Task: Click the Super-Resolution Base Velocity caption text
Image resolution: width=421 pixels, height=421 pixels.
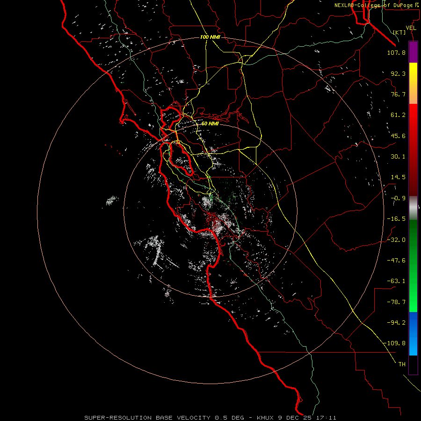Action: click(210, 418)
